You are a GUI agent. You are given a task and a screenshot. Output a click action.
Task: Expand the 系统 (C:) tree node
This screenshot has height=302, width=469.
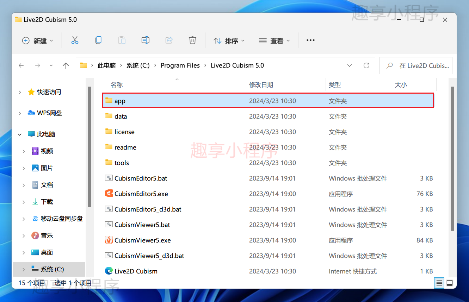click(24, 270)
